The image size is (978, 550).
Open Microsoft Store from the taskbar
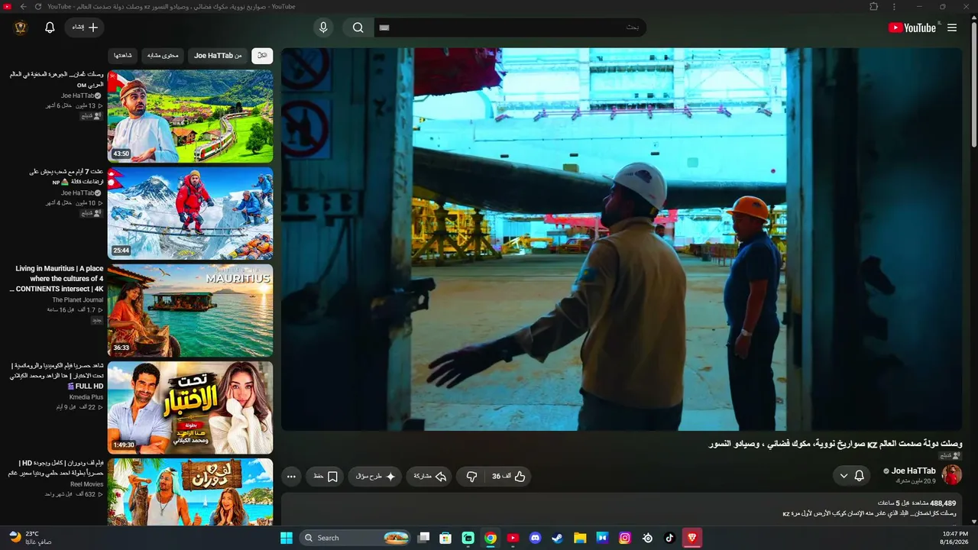(x=445, y=538)
